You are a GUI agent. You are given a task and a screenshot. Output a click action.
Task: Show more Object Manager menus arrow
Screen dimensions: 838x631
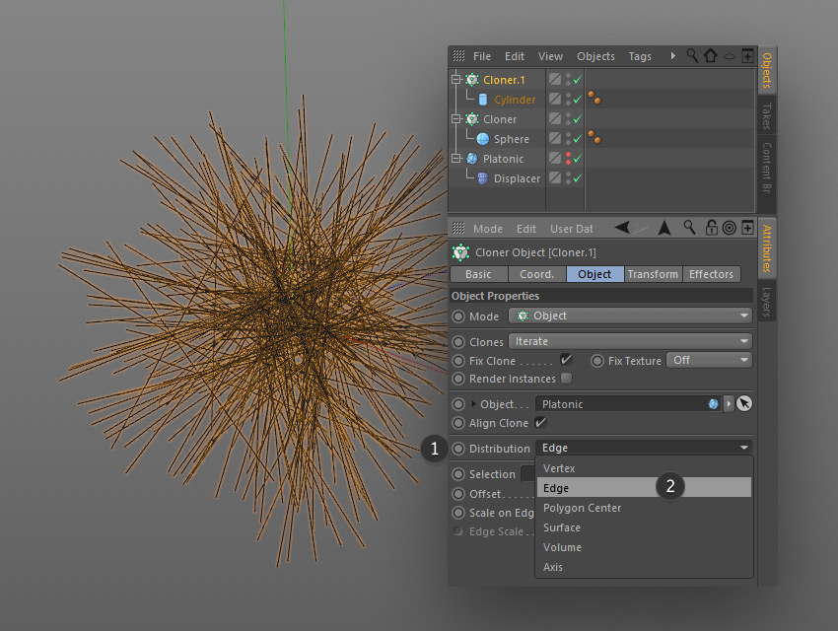coord(672,55)
